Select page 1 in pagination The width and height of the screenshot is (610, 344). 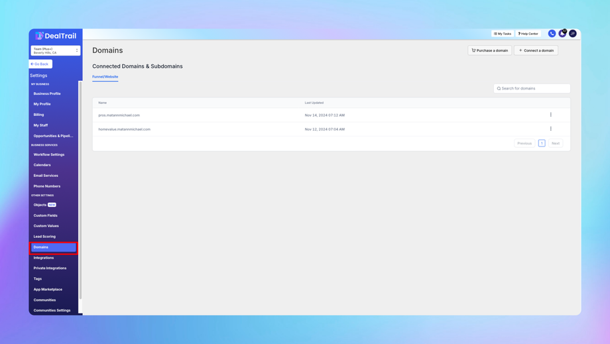[542, 143]
